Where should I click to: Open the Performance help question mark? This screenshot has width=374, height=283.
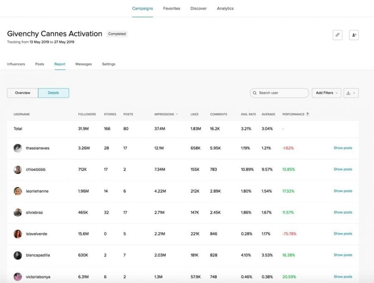tap(308, 114)
